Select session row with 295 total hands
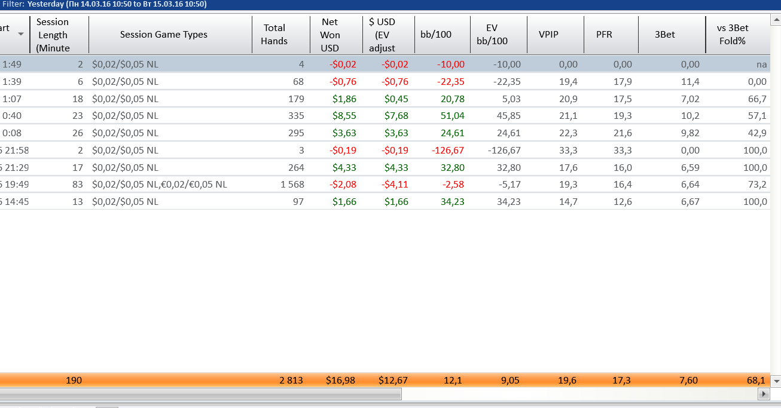781x408 pixels. click(x=385, y=133)
